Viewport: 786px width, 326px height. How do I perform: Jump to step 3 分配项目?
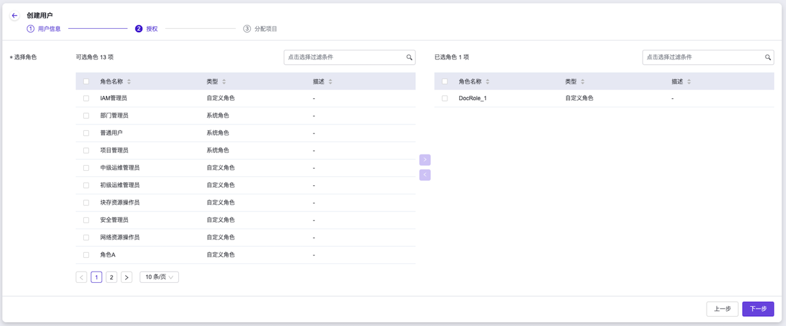[x=260, y=29]
